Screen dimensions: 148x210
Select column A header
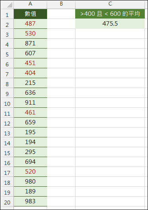point(30,5)
